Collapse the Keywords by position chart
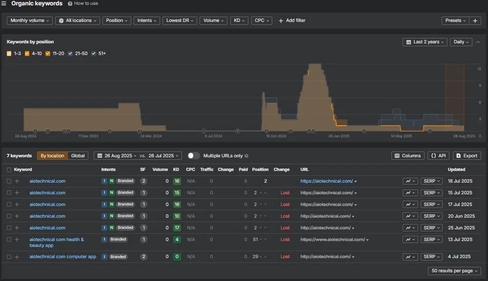Viewport: 488px width, 281px height. click(x=478, y=42)
